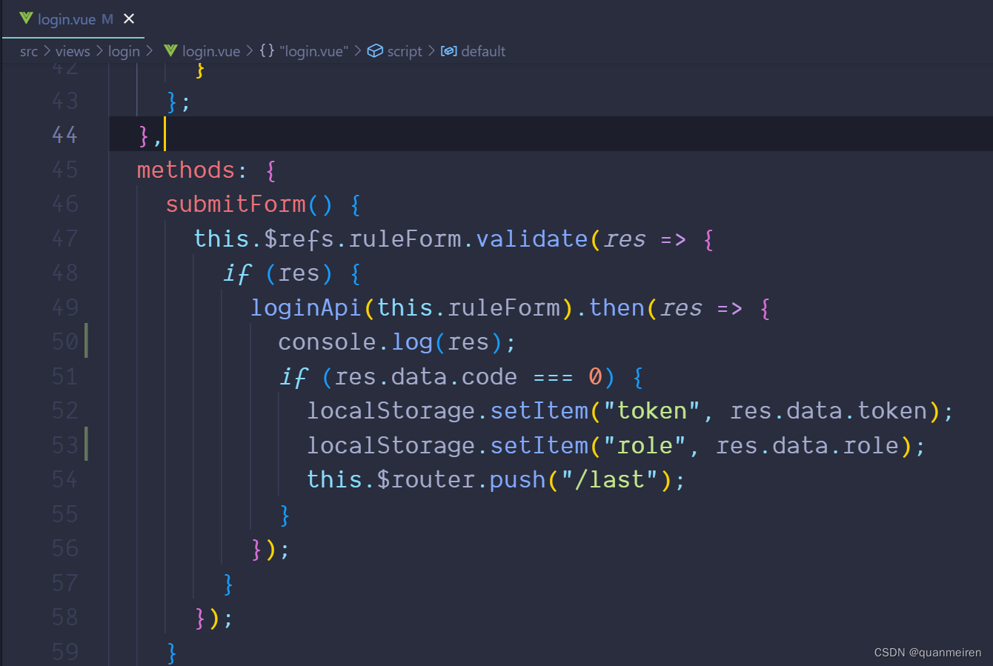Open the default breadcrumb symbol
The image size is (993, 666).
click(x=483, y=51)
